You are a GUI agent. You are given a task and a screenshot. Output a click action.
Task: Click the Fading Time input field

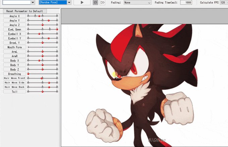click(186, 2)
